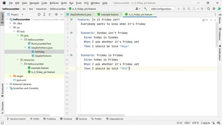Collapse the java folder
Image resolution: width=222 pixels, height=125 pixels.
[x=18, y=35]
